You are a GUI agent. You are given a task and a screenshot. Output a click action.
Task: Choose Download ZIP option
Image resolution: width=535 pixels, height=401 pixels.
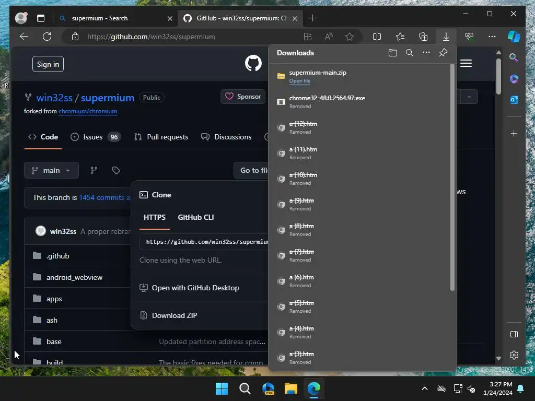tap(175, 315)
